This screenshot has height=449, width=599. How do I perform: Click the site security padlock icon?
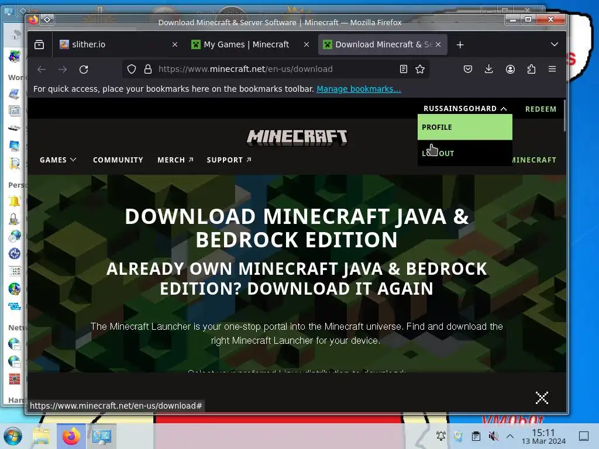click(148, 69)
